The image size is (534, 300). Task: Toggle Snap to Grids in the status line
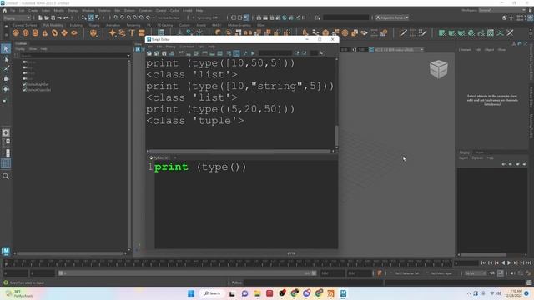(116, 17)
